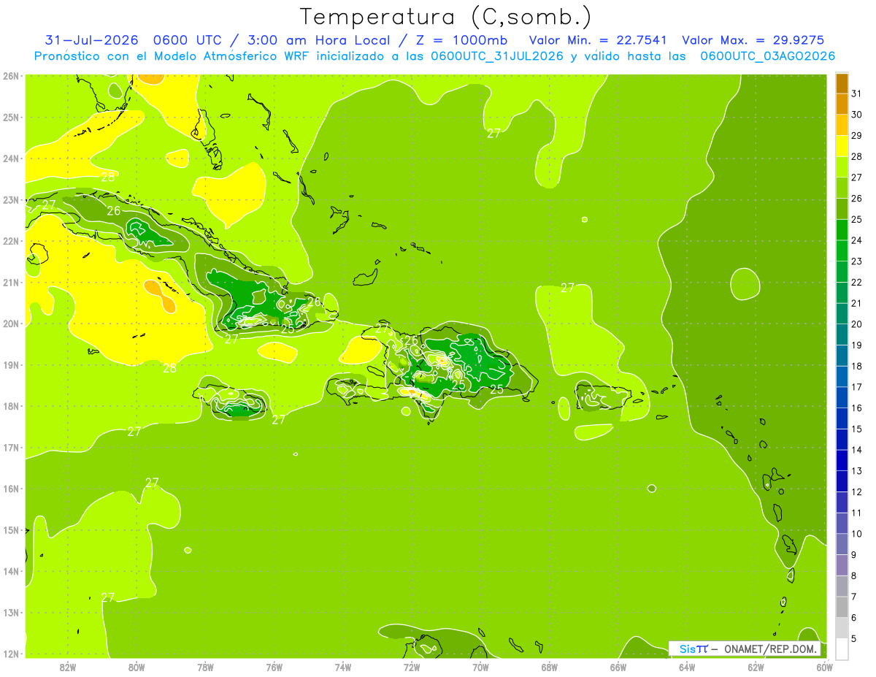Click the '24N' latitude axis label
Screen dimensions: 876x677
(11, 158)
